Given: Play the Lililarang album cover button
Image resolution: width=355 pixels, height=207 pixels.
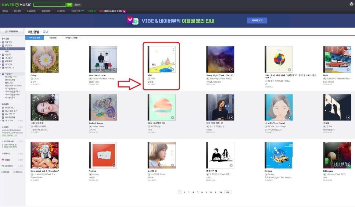Looking at the screenshot, I should tap(348, 165).
